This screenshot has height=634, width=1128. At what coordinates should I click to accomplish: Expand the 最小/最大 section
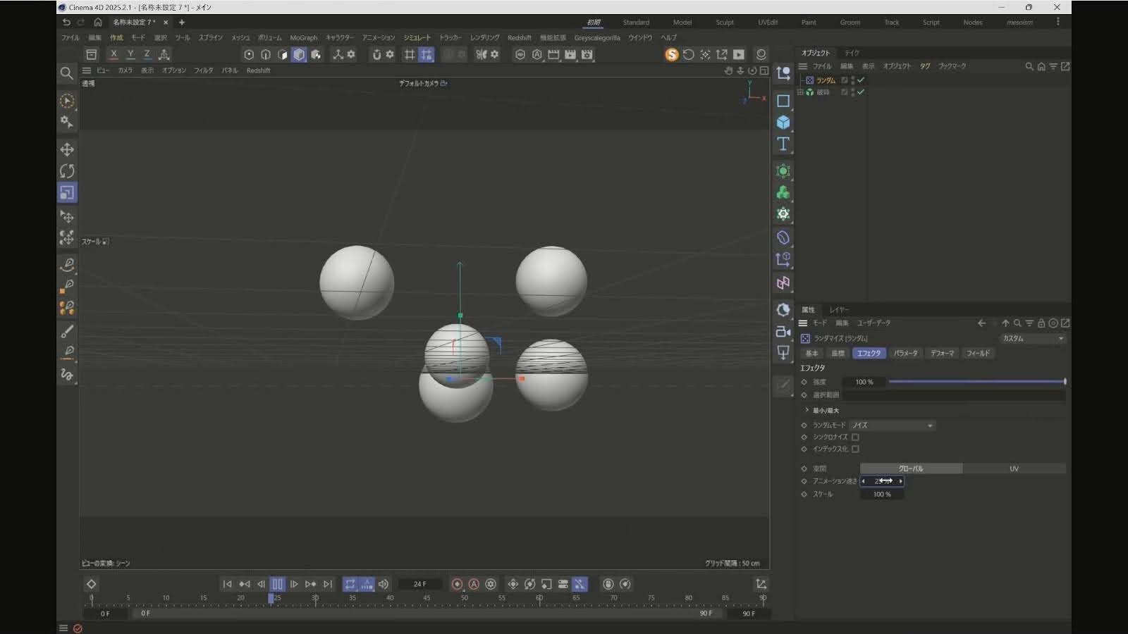point(807,410)
